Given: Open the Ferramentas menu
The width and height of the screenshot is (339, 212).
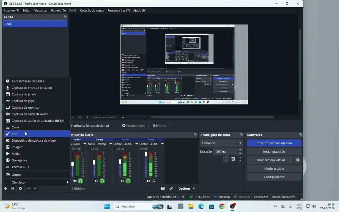Looking at the screenshot, I should 119,10.
